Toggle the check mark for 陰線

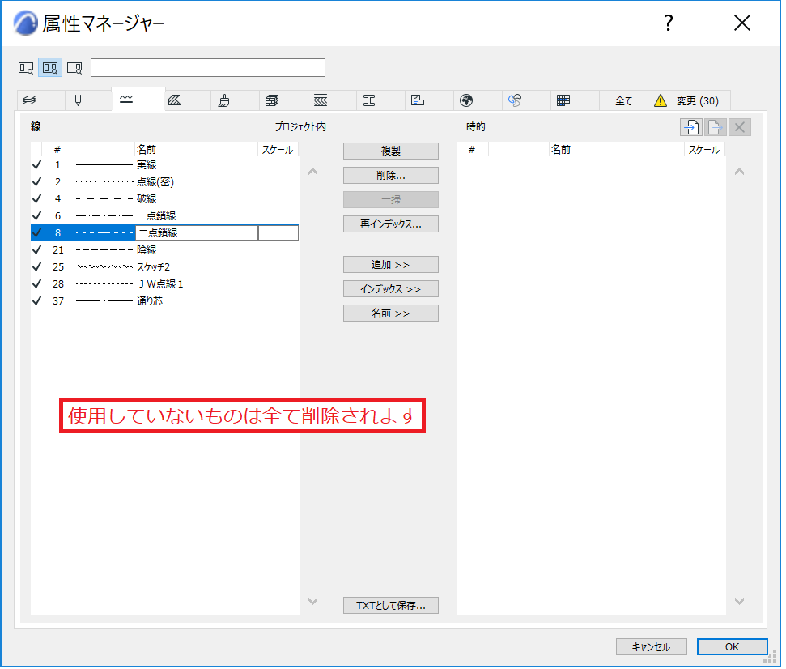[36, 249]
